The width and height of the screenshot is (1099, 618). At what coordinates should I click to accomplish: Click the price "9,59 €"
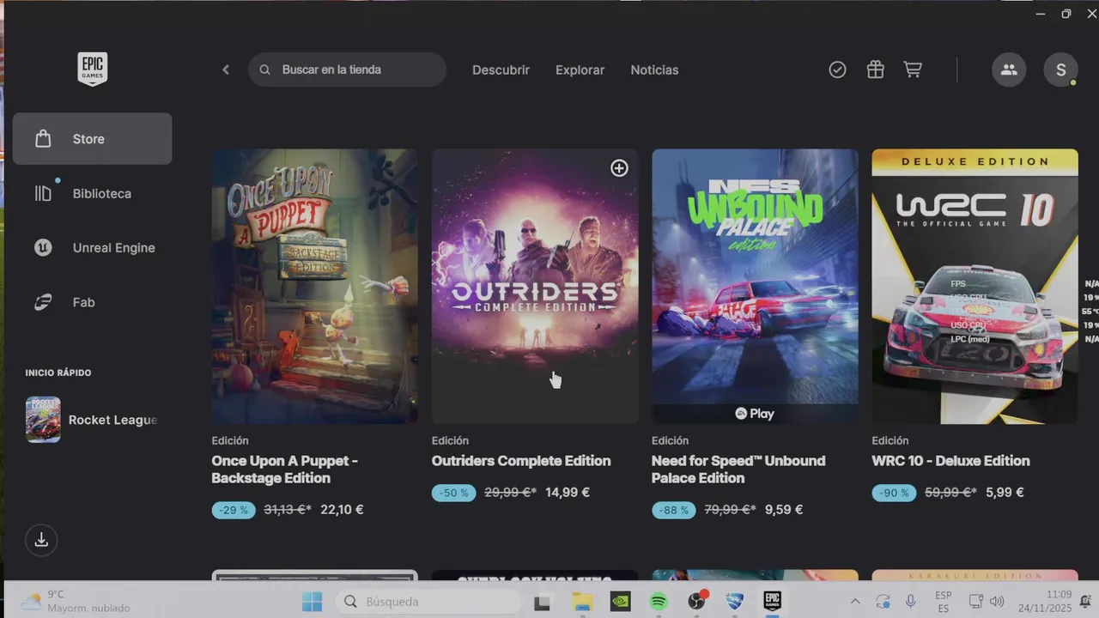(x=784, y=510)
